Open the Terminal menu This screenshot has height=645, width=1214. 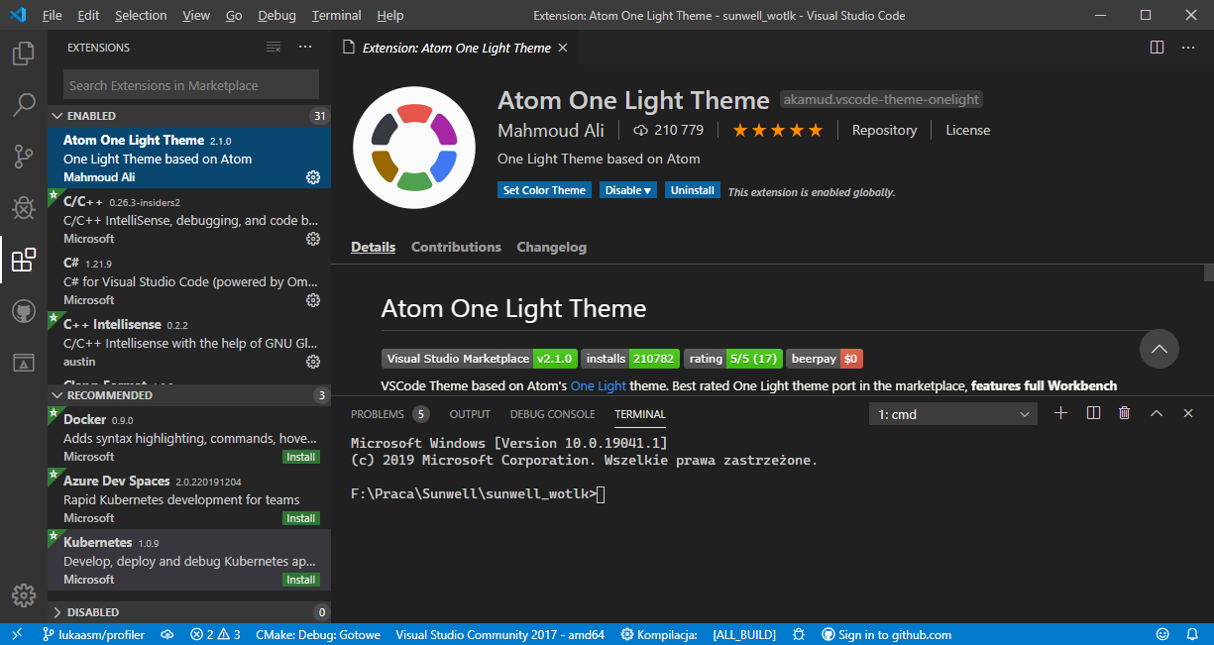click(335, 15)
